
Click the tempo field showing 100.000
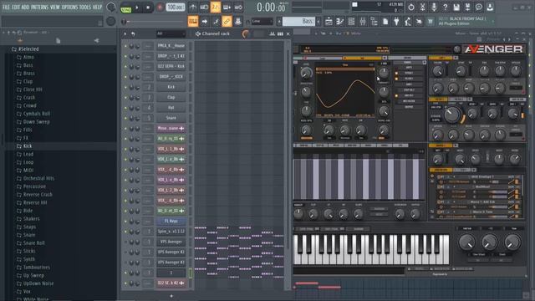click(x=176, y=8)
